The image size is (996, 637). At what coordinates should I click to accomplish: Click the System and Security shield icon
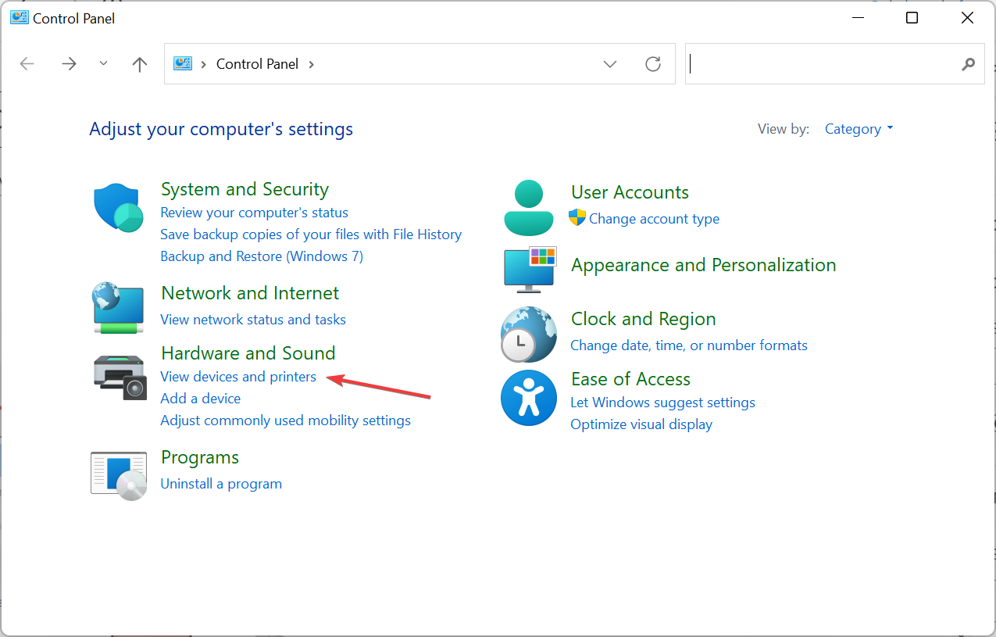tap(116, 208)
